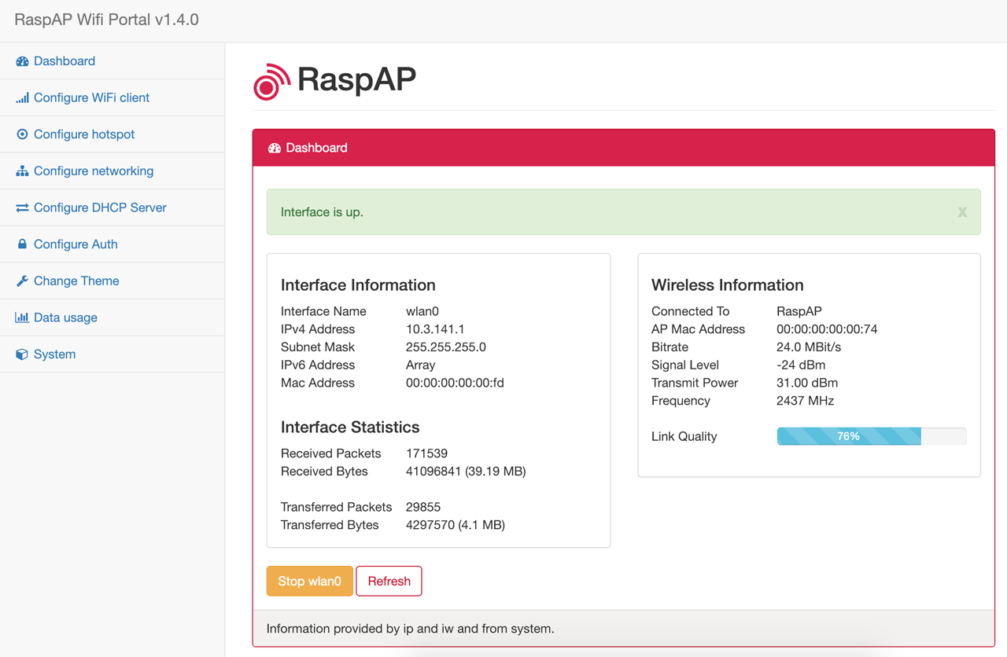
Task: Click Transferred Bytes value 4297570 (4.1 MB)
Action: pyautogui.click(x=456, y=525)
